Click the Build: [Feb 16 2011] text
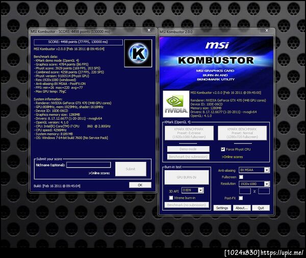This screenshot has width=306, height=258. coord(57,186)
